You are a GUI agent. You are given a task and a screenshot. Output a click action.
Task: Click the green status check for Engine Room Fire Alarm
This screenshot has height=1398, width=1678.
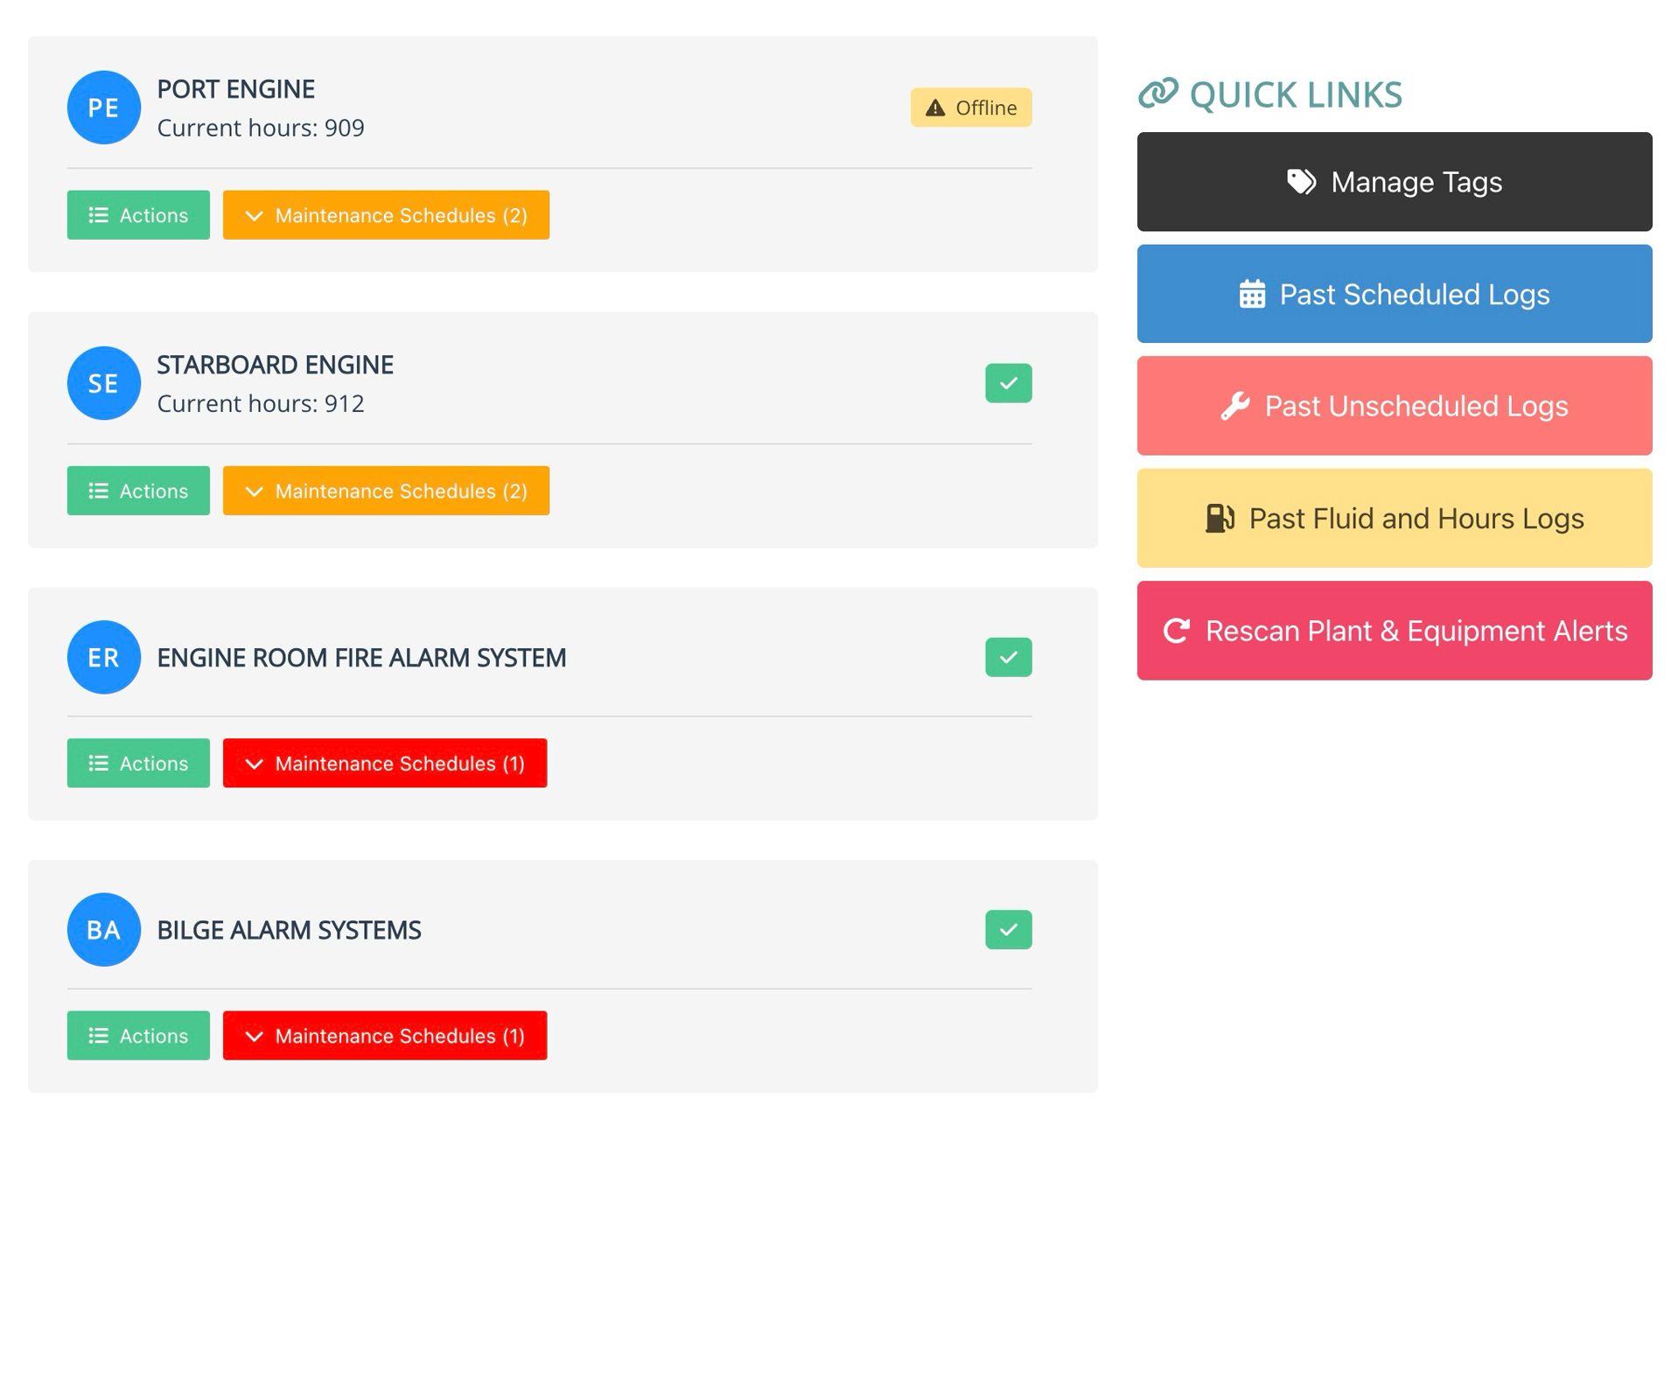click(x=1009, y=657)
